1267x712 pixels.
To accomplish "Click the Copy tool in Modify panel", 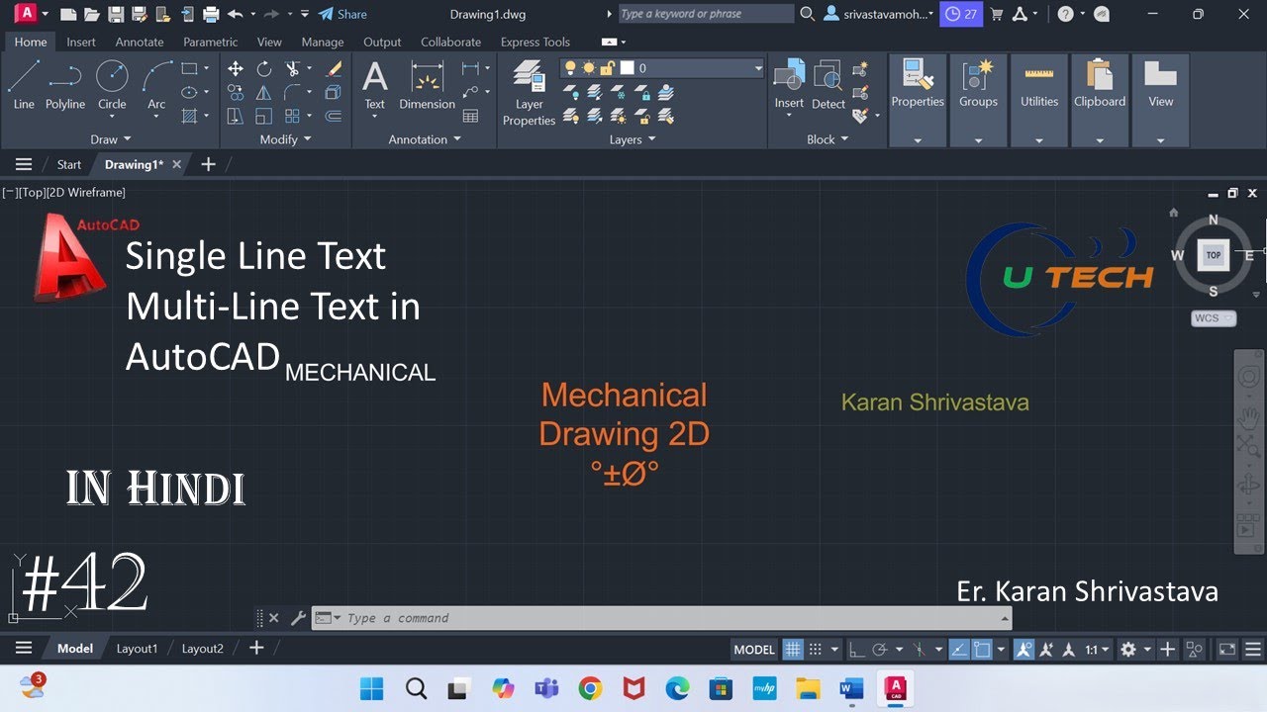I will 236,92.
